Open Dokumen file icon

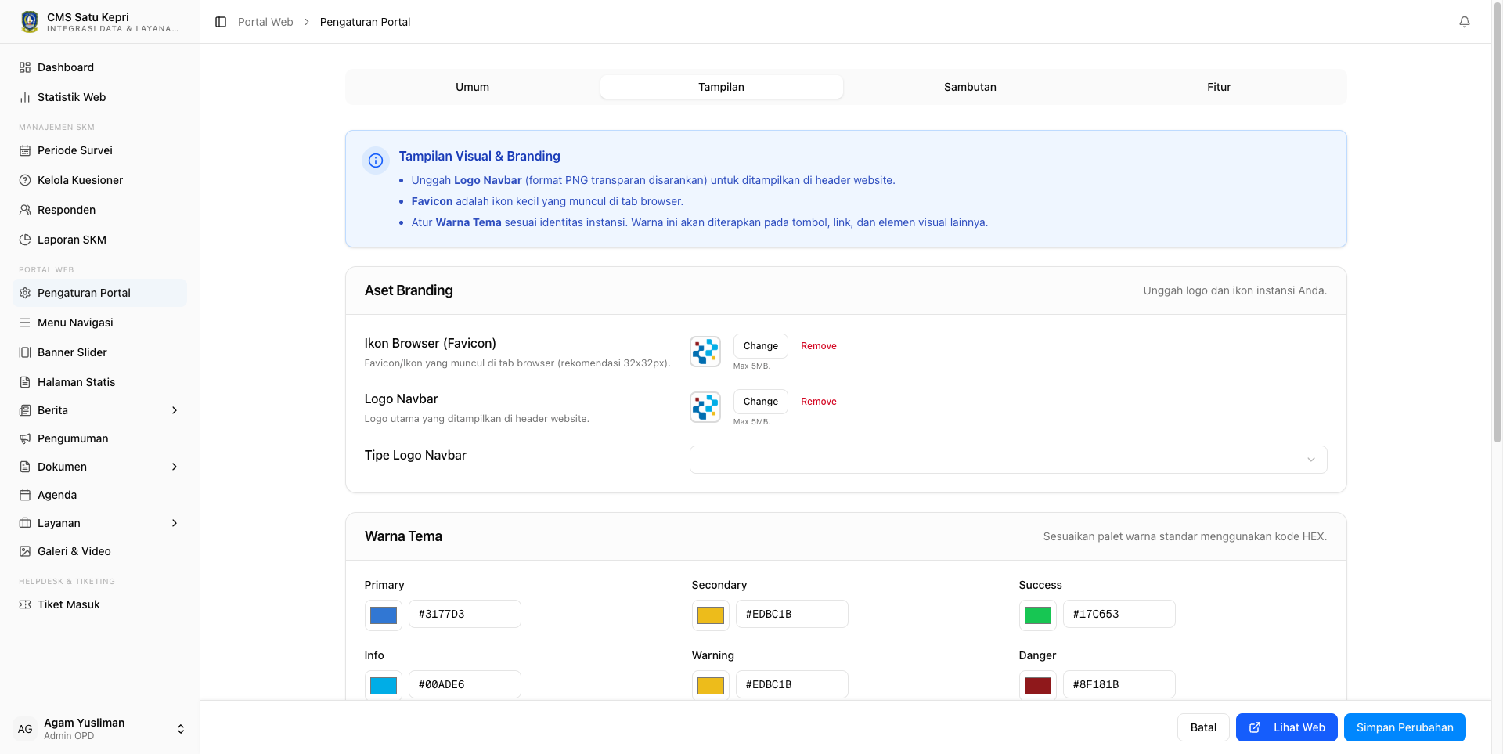click(x=25, y=467)
